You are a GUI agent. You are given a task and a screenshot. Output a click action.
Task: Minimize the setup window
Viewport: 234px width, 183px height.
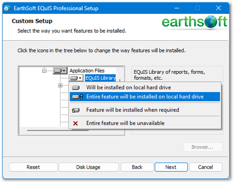pyautogui.click(x=177, y=8)
